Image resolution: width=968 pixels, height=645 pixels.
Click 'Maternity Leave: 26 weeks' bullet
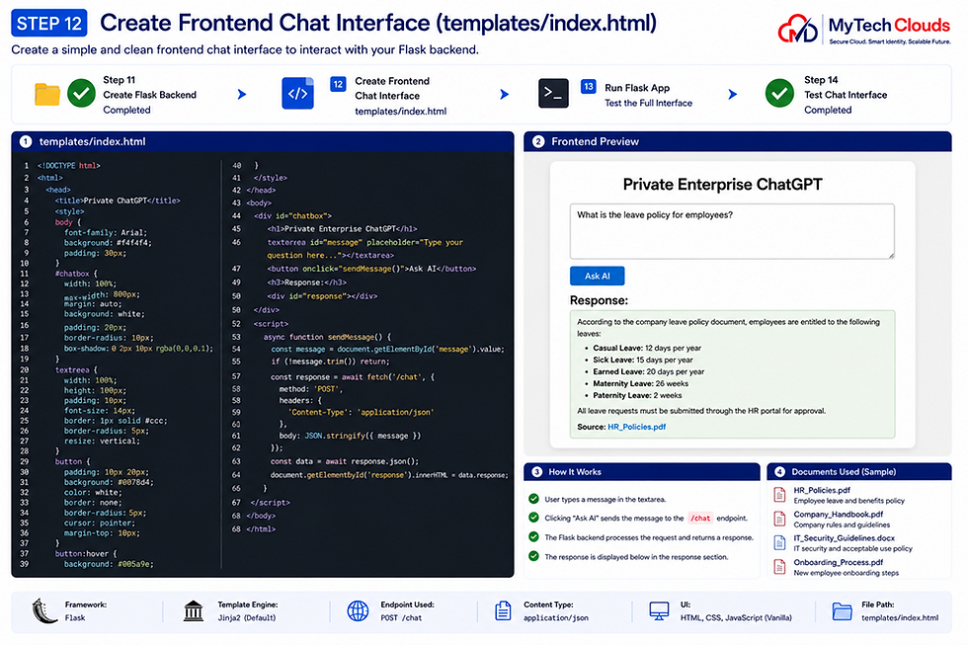(x=640, y=383)
